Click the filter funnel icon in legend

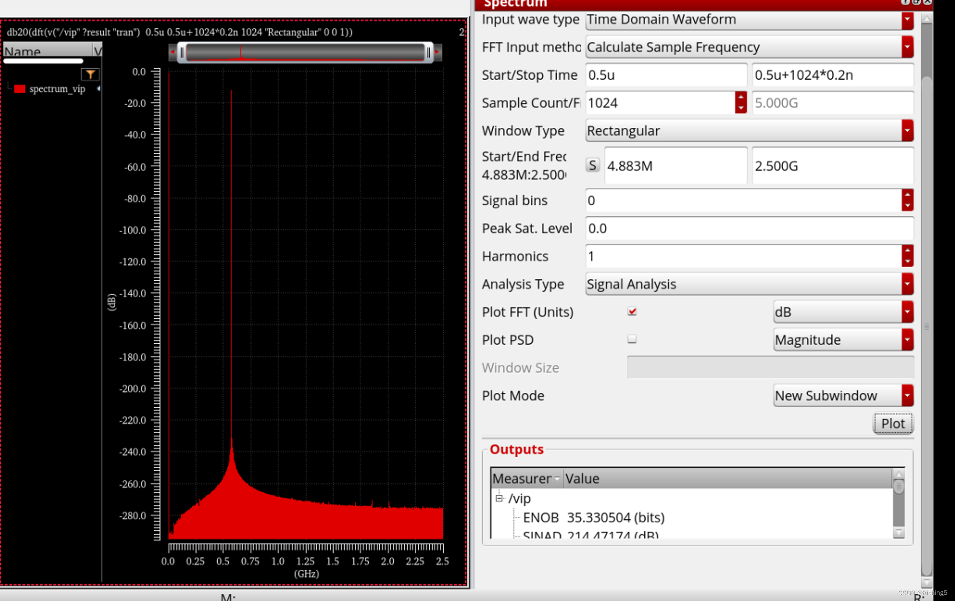(x=90, y=74)
